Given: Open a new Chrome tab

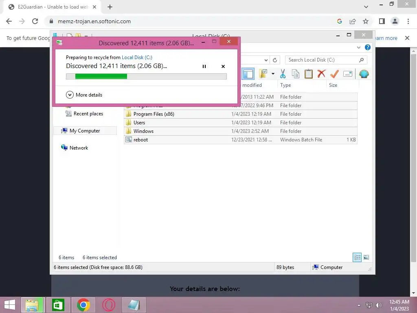Looking at the screenshot, I should point(110,7).
